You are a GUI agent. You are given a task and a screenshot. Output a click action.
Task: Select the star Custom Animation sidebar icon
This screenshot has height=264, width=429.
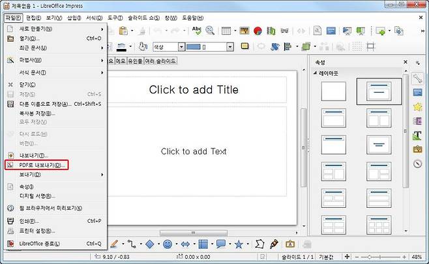(x=418, y=107)
